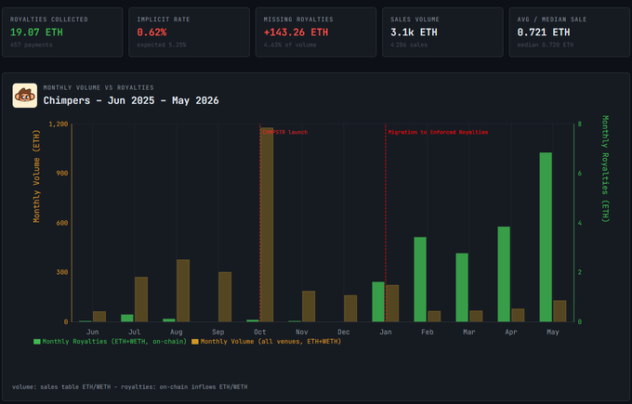Image resolution: width=632 pixels, height=404 pixels.
Task: Click the December brown volume bar
Action: 350,308
